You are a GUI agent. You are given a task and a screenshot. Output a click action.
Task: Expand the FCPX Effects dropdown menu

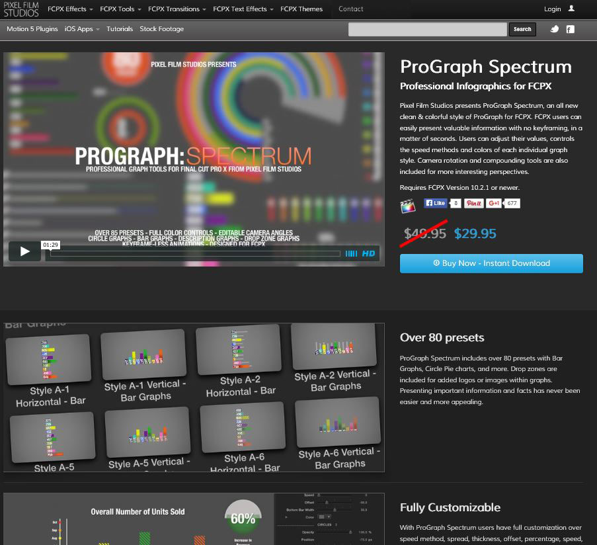point(70,9)
